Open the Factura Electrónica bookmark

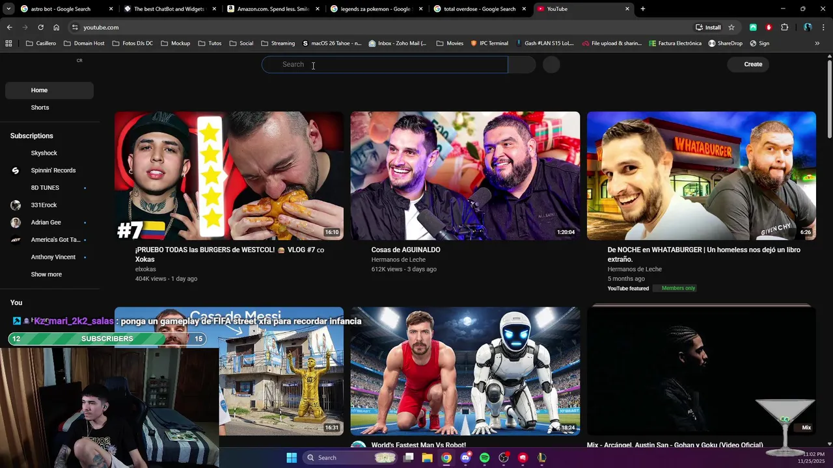[x=676, y=44]
